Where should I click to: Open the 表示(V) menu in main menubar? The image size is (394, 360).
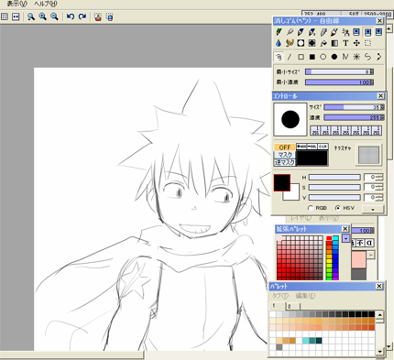[x=16, y=4]
